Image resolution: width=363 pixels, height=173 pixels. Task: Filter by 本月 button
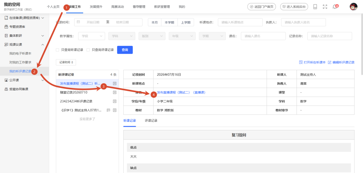(x=154, y=22)
